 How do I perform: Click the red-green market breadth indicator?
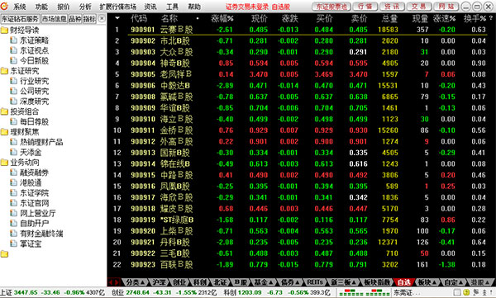364,292
